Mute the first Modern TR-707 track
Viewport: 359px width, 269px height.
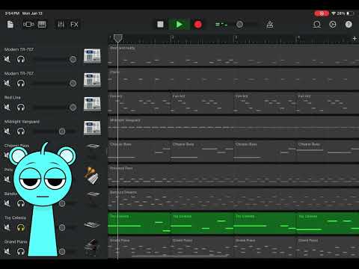[7, 59]
